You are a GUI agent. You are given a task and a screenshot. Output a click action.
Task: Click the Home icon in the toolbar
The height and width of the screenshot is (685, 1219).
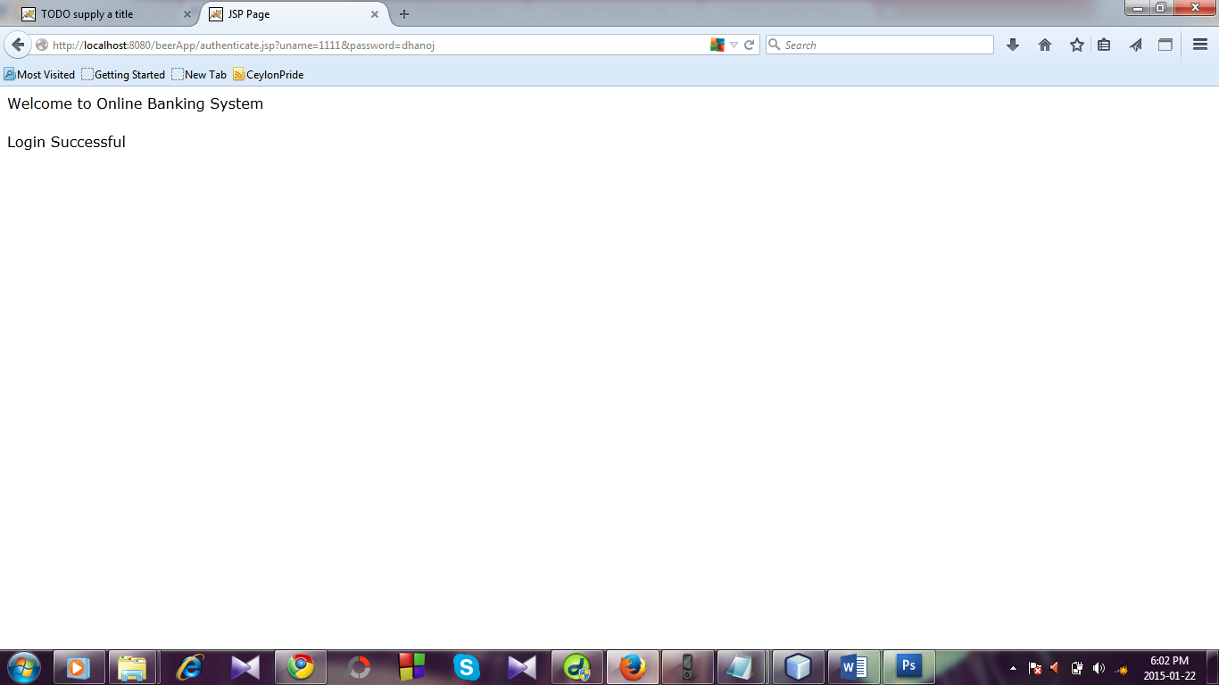pyautogui.click(x=1044, y=44)
